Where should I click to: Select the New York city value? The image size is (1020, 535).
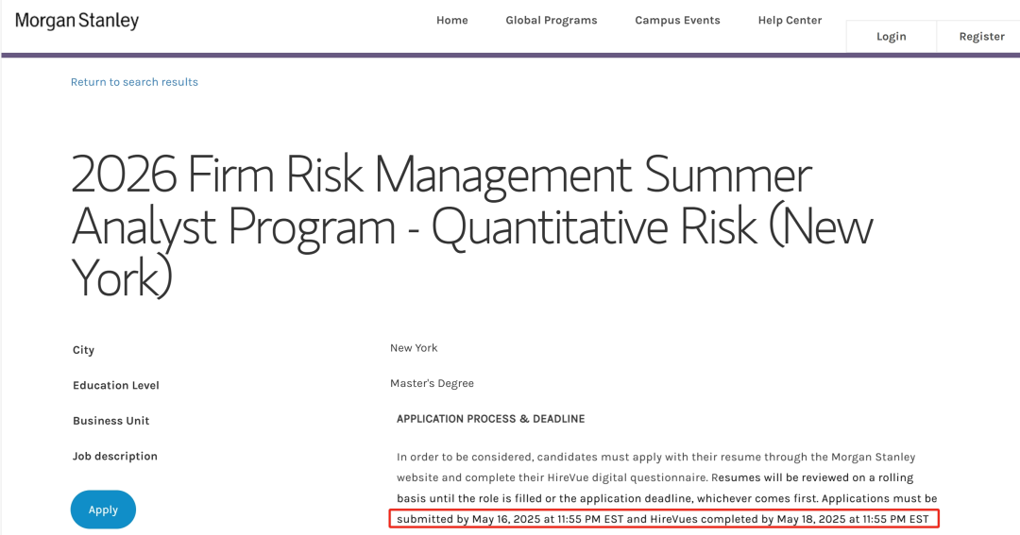point(414,348)
